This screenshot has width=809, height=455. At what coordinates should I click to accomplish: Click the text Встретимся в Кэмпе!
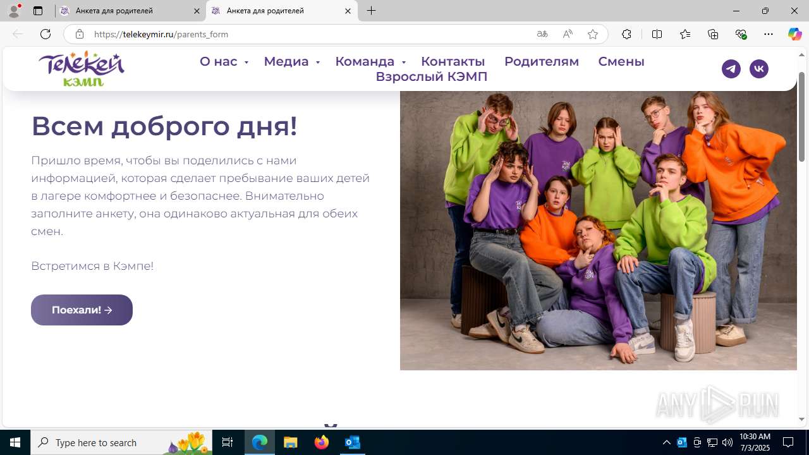click(x=92, y=266)
